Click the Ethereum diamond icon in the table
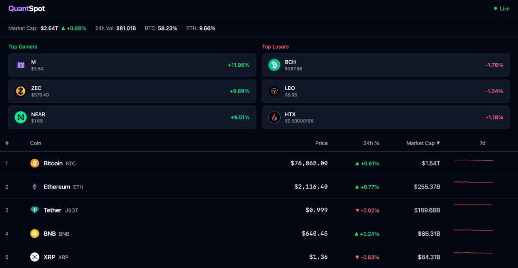The height and width of the screenshot is (268, 518). click(35, 187)
